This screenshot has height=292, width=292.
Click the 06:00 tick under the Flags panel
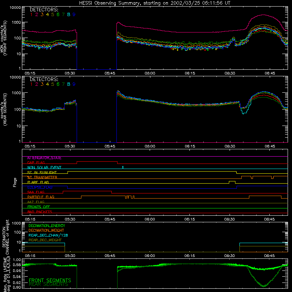150,219
